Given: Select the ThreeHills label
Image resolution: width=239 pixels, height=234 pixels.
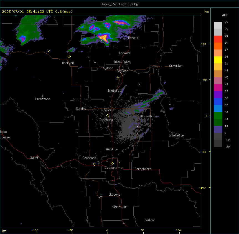Looking at the screenshot, I should point(149,116).
